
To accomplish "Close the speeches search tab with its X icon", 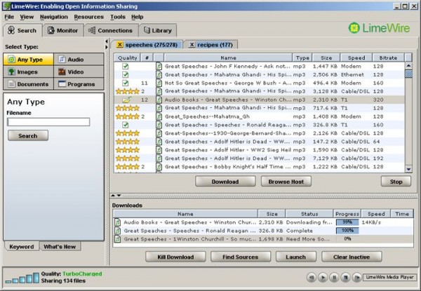I will [119, 44].
